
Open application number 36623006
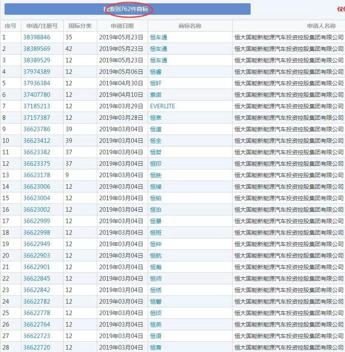click(x=37, y=186)
